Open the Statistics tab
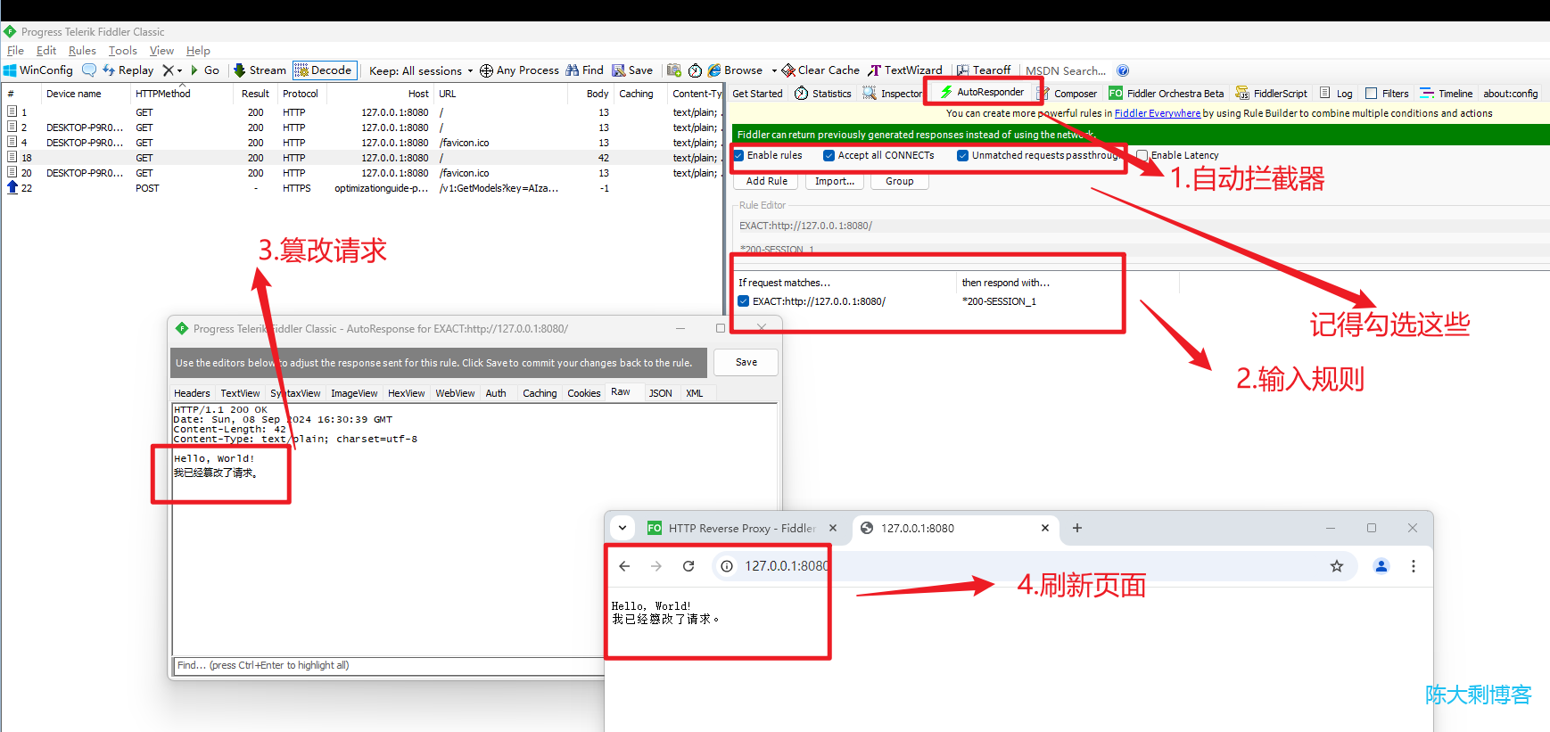This screenshot has height=732, width=1550. [823, 94]
